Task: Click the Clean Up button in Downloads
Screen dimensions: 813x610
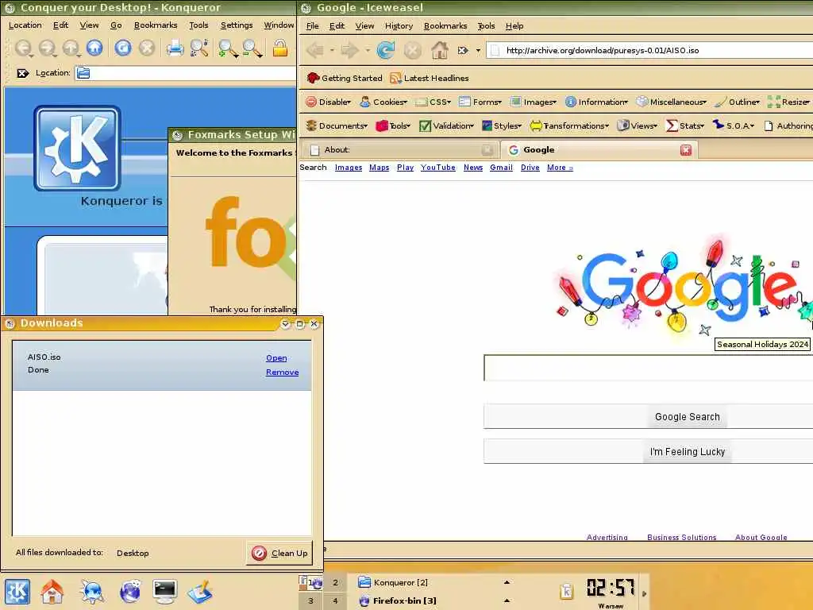Action: tap(279, 554)
